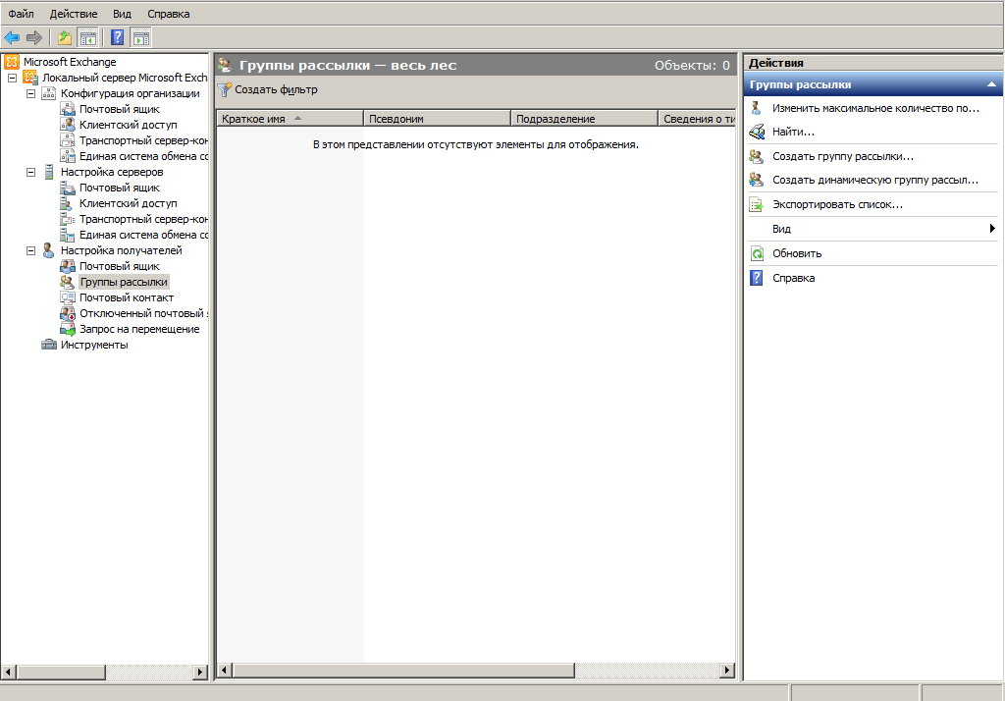The image size is (1005, 701).
Task: Click the Up one level folder icon
Action: [x=65, y=38]
